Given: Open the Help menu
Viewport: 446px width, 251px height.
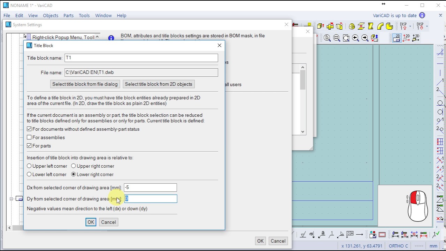Looking at the screenshot, I should tap(122, 15).
